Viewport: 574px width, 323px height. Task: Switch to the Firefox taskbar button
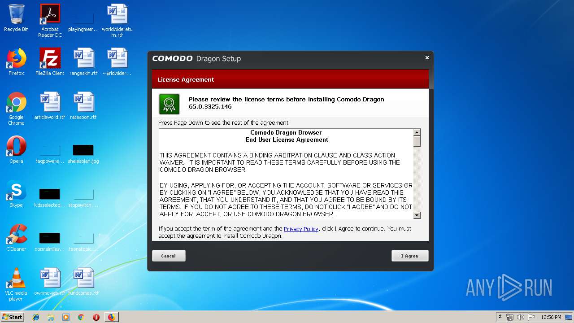pyautogui.click(x=111, y=317)
